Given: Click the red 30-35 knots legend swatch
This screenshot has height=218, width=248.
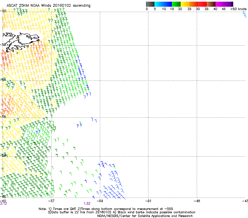Looking at the screenshot, I should click(x=202, y=4).
